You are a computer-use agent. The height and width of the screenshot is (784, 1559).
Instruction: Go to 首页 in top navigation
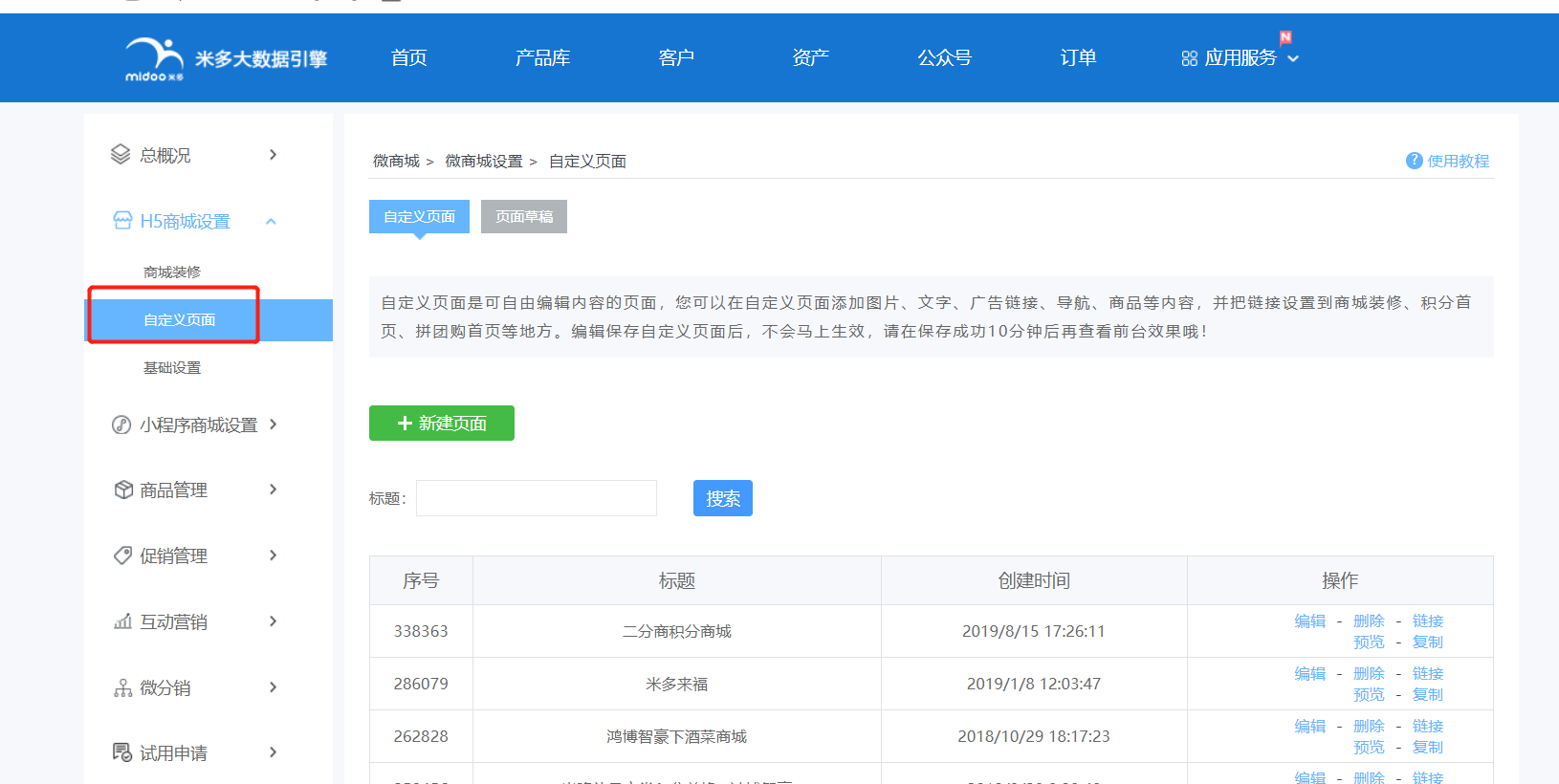pyautogui.click(x=409, y=58)
